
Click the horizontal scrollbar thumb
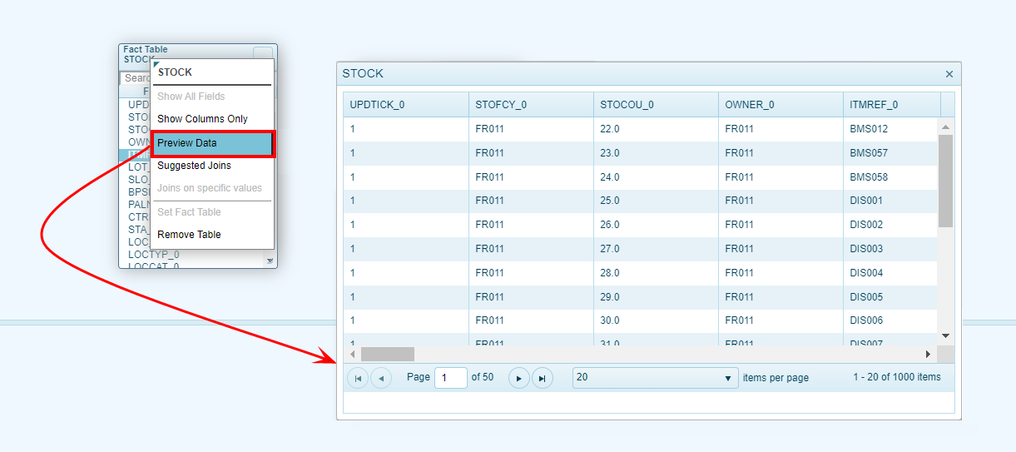pos(387,354)
